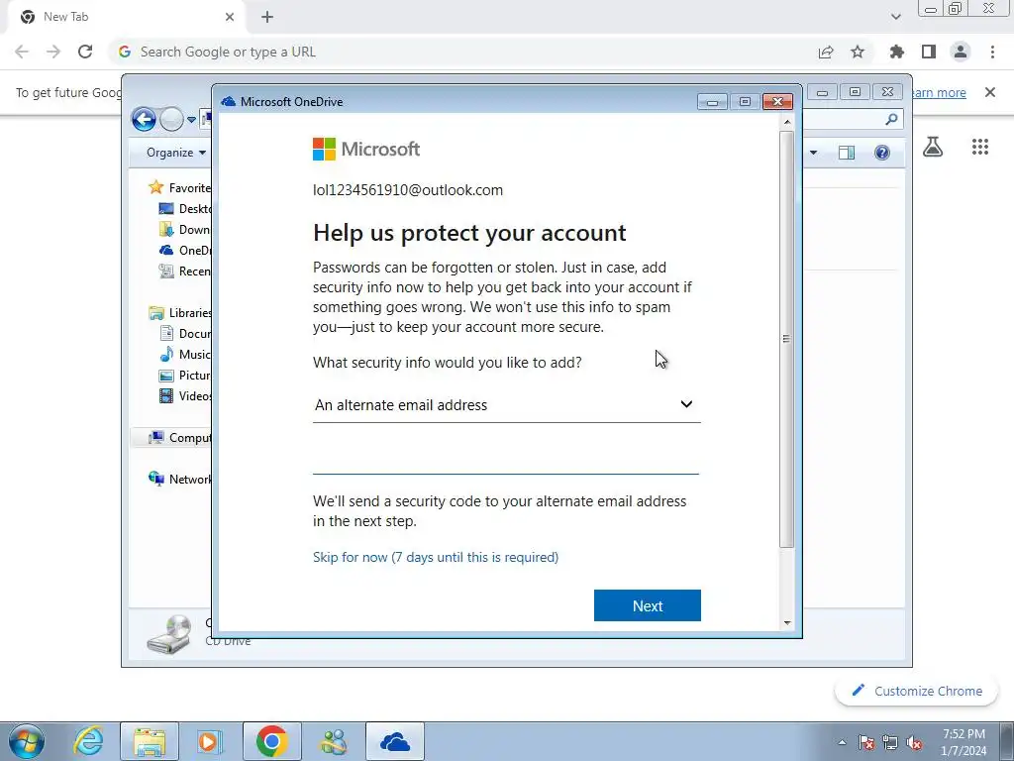The height and width of the screenshot is (761, 1014).
Task: Select Network in Explorer navigation pane
Action: pyautogui.click(x=179, y=479)
